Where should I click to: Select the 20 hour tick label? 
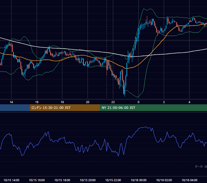click(x=88, y=102)
